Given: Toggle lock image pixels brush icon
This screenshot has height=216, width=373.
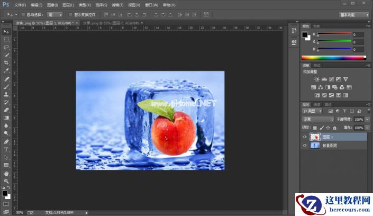Looking at the screenshot, I should pos(322,128).
